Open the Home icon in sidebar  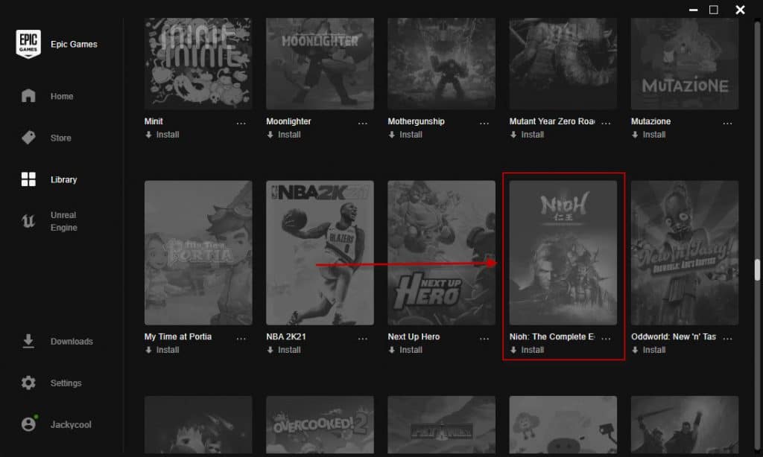pos(28,96)
